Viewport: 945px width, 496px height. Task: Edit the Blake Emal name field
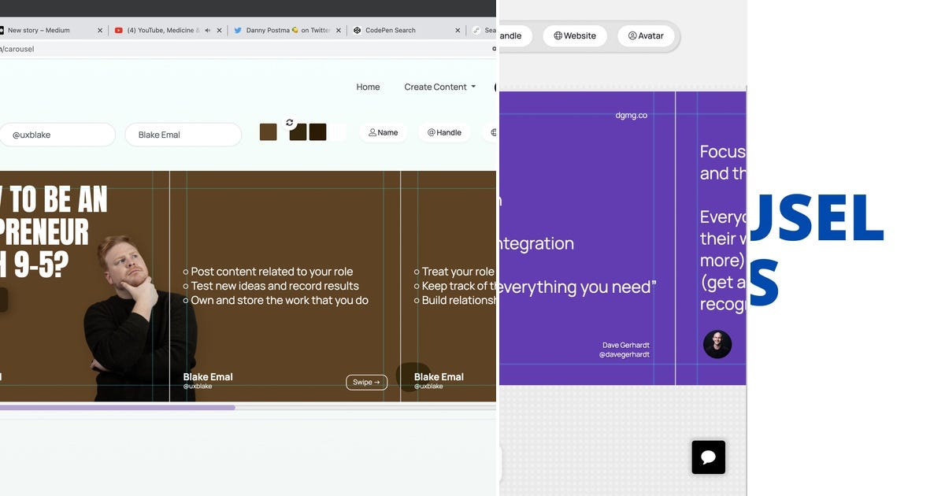pyautogui.click(x=183, y=135)
